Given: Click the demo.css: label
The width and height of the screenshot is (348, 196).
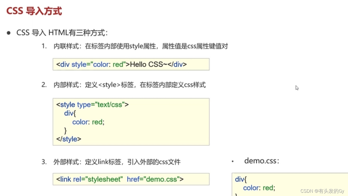Looking at the screenshot, I should click(262, 161).
